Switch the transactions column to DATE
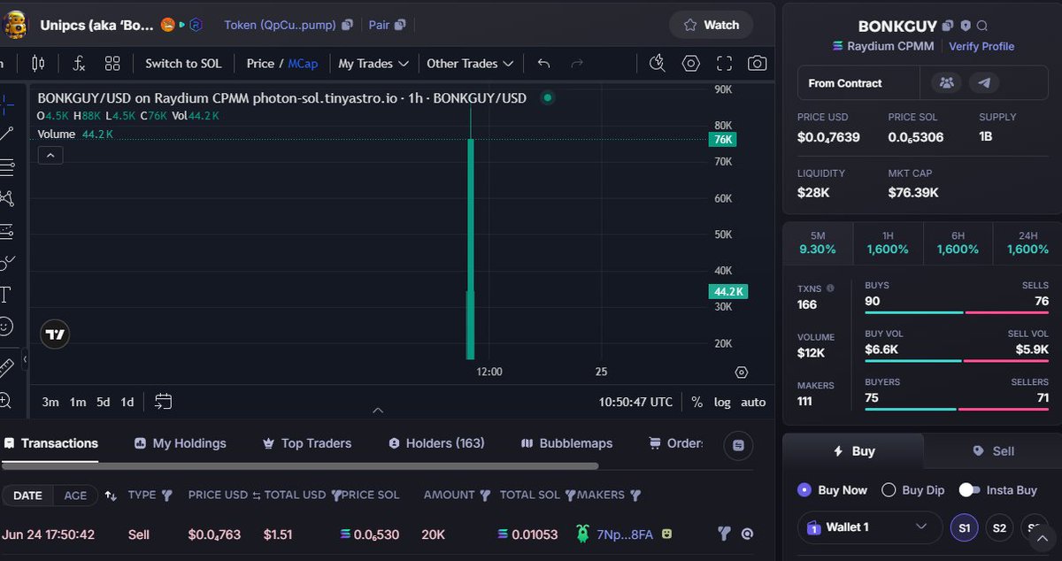The image size is (1062, 561). coord(27,496)
